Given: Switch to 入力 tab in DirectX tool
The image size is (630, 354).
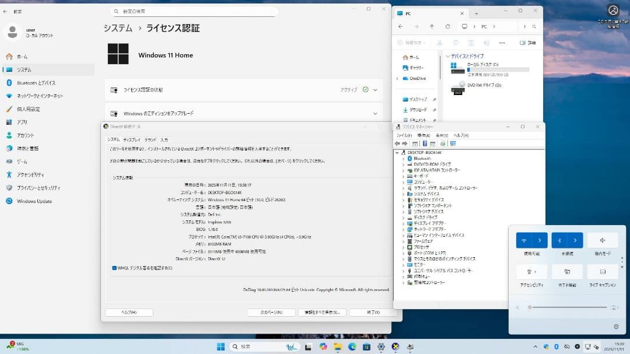Looking at the screenshot, I should pyautogui.click(x=164, y=140).
